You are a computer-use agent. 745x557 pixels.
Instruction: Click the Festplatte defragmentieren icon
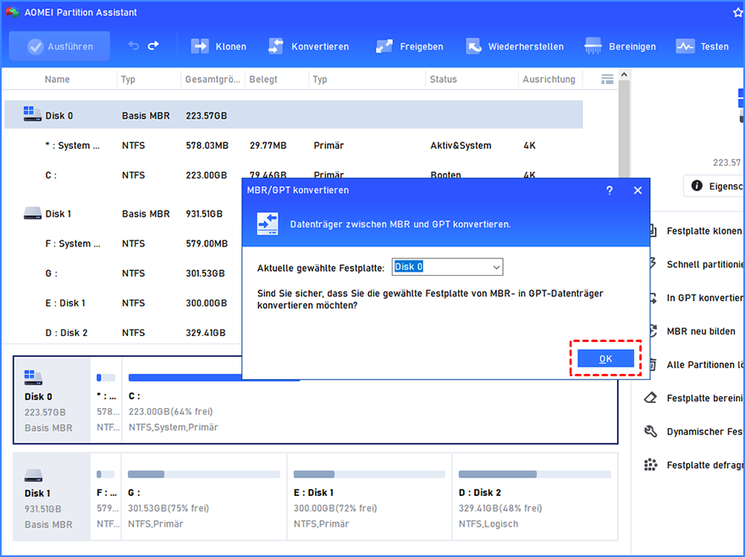650,465
